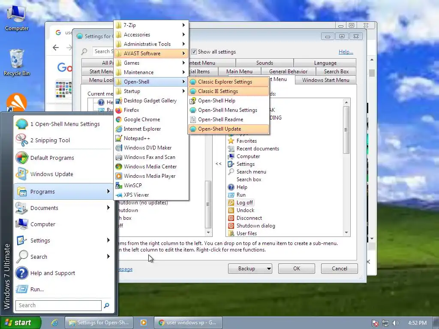Open WinSCP from the Programs menu
This screenshot has width=439, height=329.
pyautogui.click(x=151, y=185)
